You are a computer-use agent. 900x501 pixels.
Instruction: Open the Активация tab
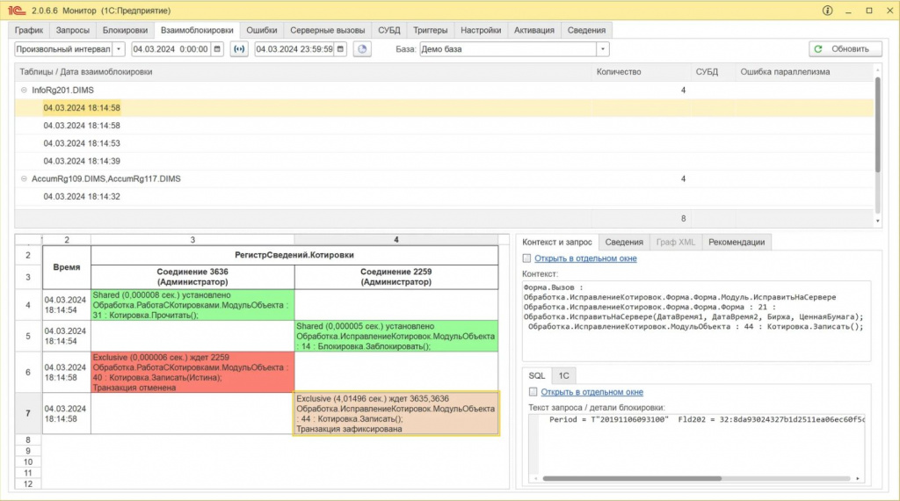tap(534, 31)
